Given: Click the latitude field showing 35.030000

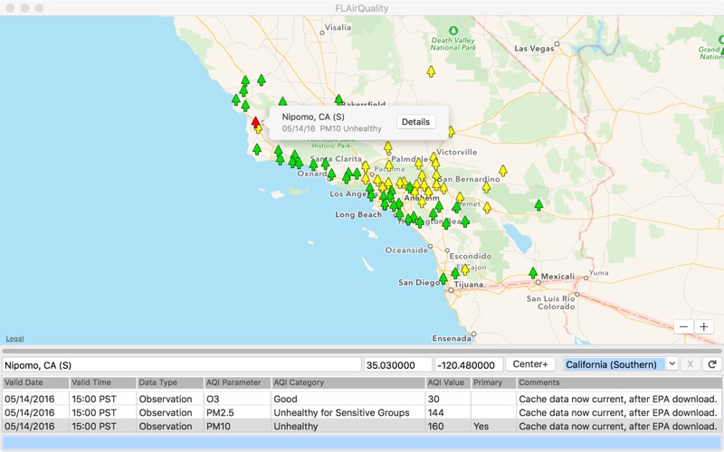Looking at the screenshot, I should click(x=396, y=365).
